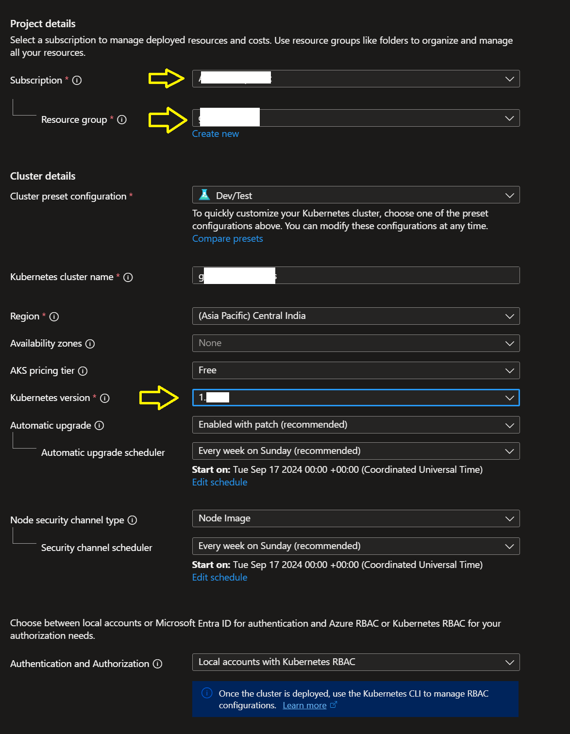
Task: Expand Node Image security channel dropdown
Action: (355, 518)
